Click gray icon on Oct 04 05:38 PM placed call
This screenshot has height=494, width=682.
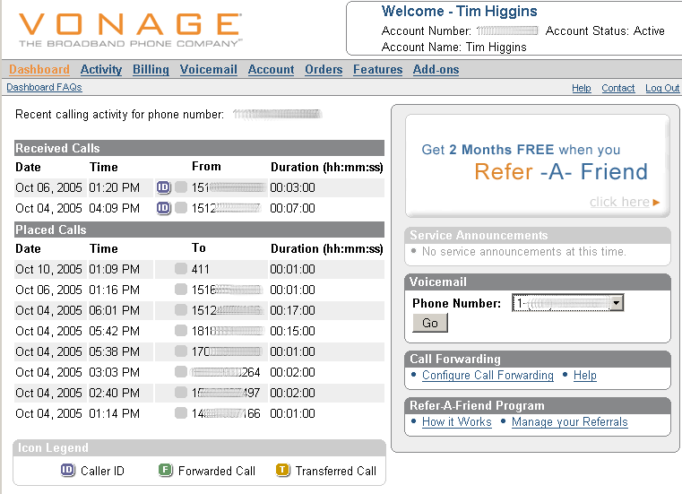[x=181, y=351]
